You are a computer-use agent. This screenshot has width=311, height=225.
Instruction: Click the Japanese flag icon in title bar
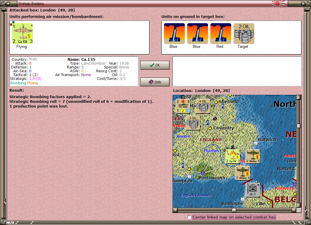pos(278,4)
